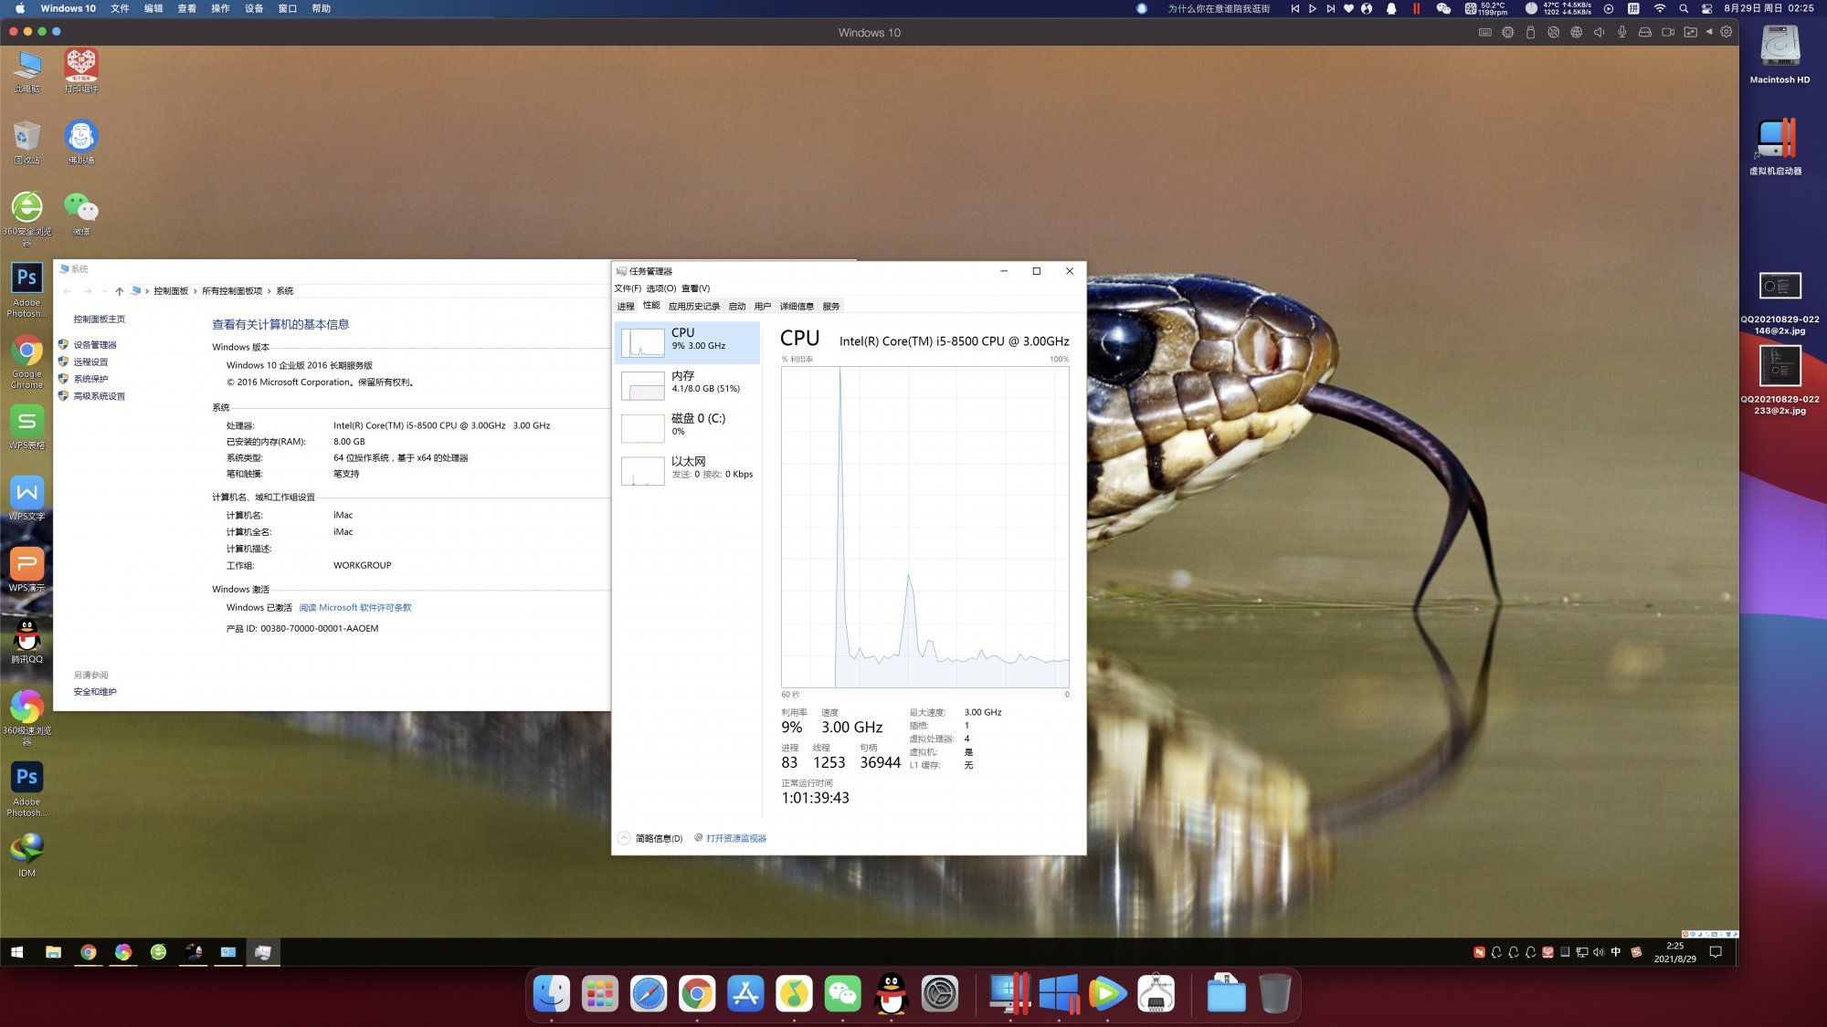Switch input method via 中 indicator
The height and width of the screenshot is (1027, 1827).
[x=1616, y=952]
